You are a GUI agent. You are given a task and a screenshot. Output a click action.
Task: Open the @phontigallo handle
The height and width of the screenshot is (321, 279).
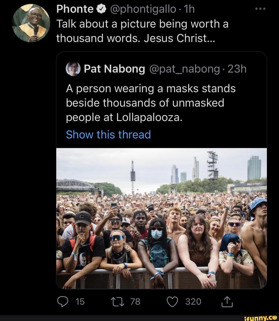coord(143,10)
